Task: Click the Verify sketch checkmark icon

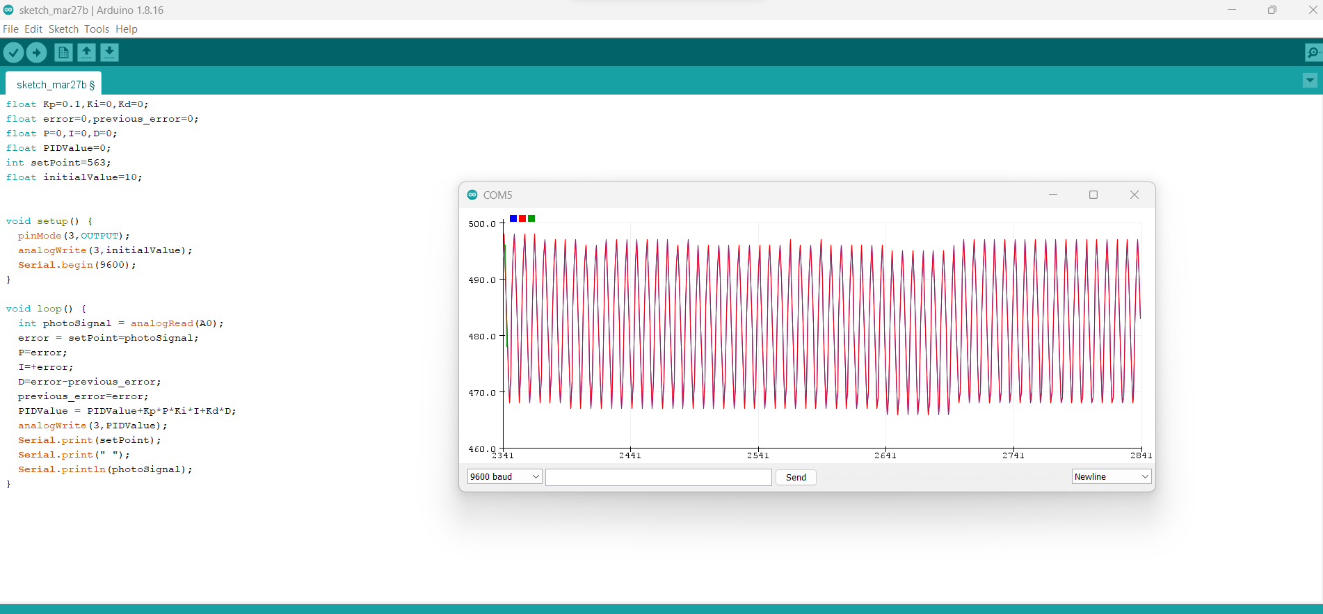Action: pyautogui.click(x=13, y=53)
